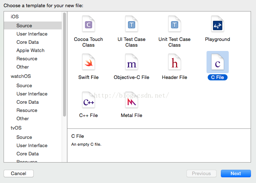256x183 pixels.
Task: Click the 'Cocoa Touch Class' label text
Action: pyautogui.click(x=89, y=42)
